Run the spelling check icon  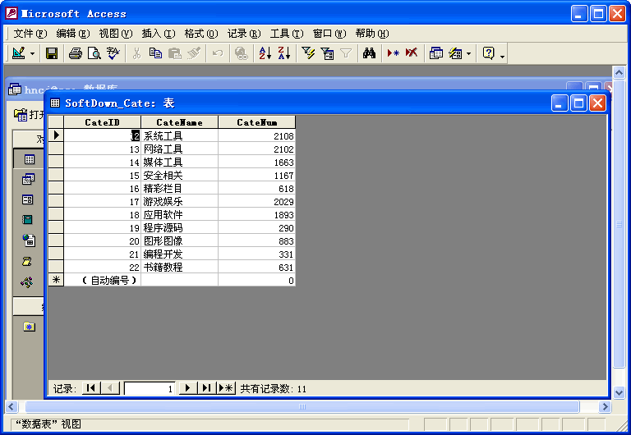pyautogui.click(x=113, y=53)
